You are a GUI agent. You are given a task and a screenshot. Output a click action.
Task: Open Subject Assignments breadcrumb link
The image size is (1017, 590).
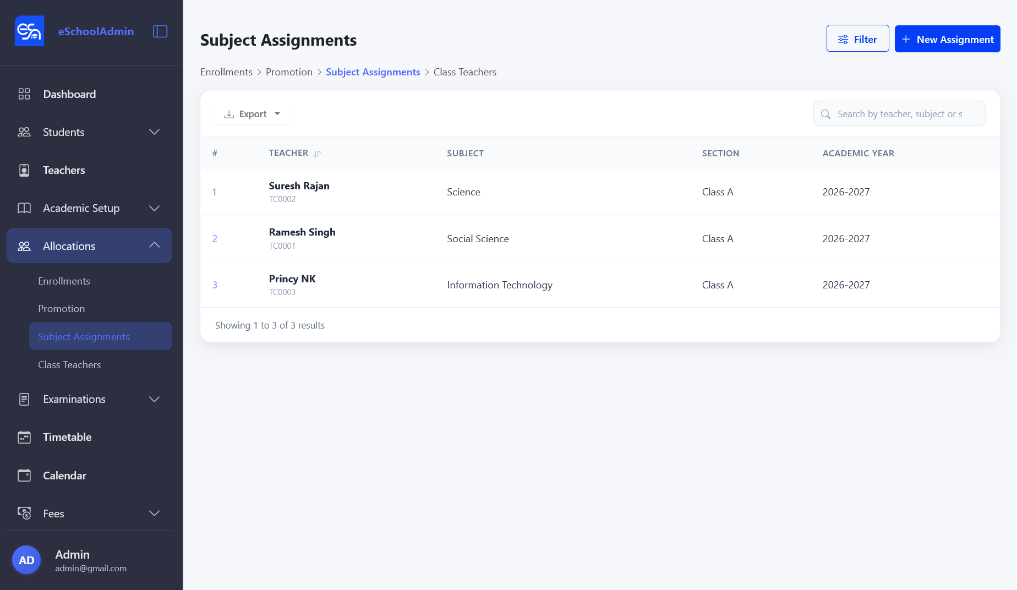373,72
